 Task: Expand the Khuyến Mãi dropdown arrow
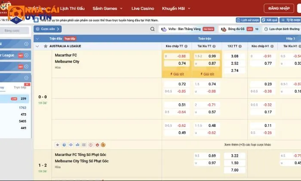click(x=189, y=9)
